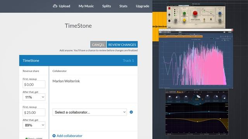
Task: Click the grey knob under the blue knob
Action: (220, 20)
